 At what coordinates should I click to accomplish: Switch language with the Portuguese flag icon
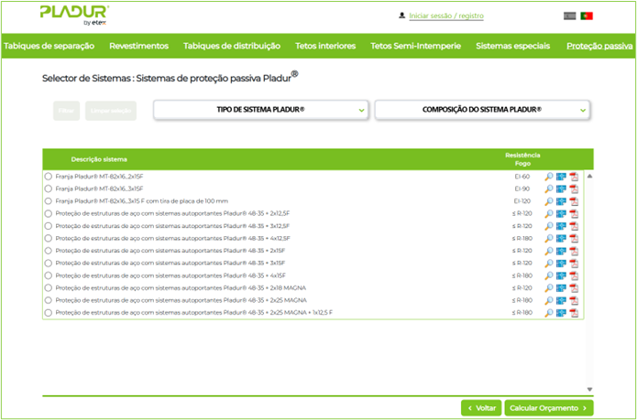pos(587,16)
